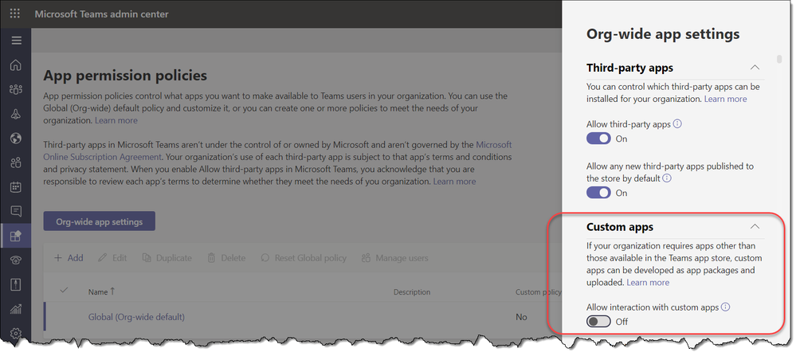Click the Org-wide app settings panel heading

pyautogui.click(x=663, y=34)
